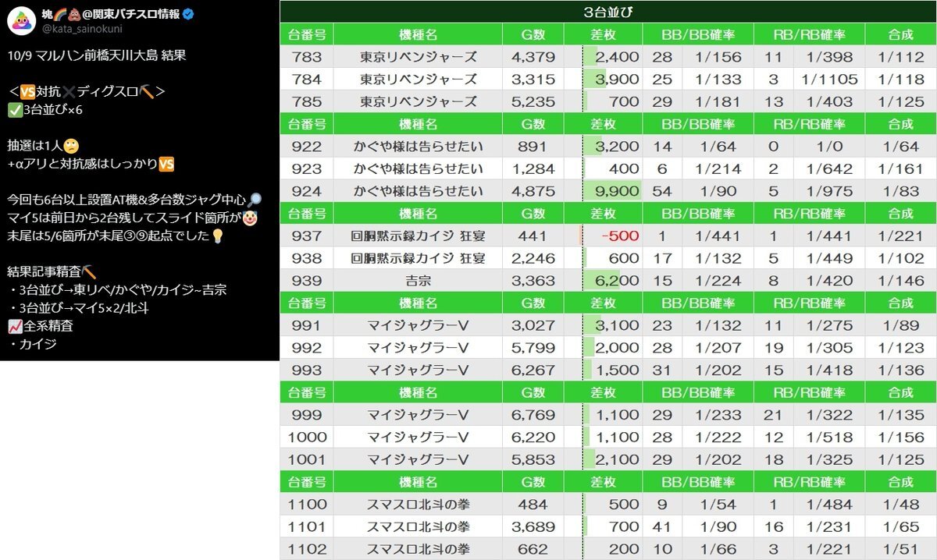The height and width of the screenshot is (560, 937).
Task: Click machine number 939
Action: tap(307, 281)
